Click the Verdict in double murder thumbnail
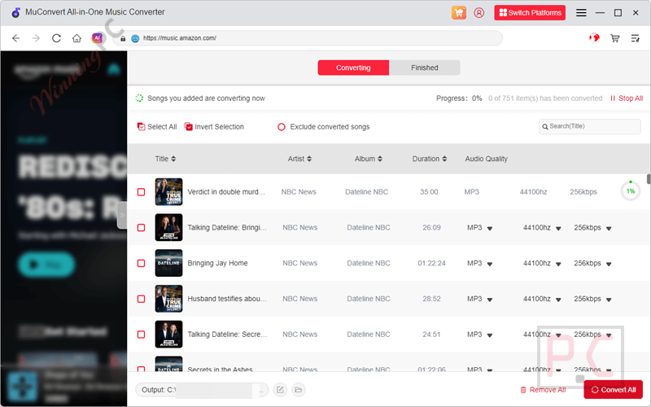 (x=168, y=191)
